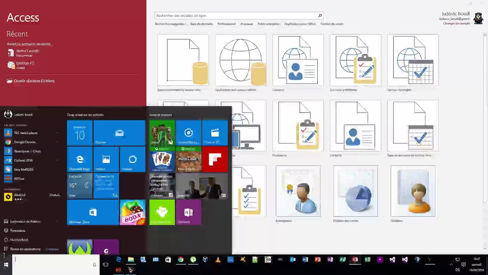Open the red Flipboard tile
This screenshot has height=275, width=488.
215,159
